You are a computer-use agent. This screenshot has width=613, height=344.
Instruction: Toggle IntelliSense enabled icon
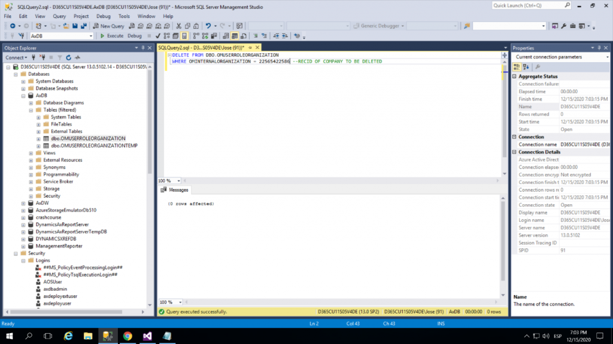tap(184, 36)
